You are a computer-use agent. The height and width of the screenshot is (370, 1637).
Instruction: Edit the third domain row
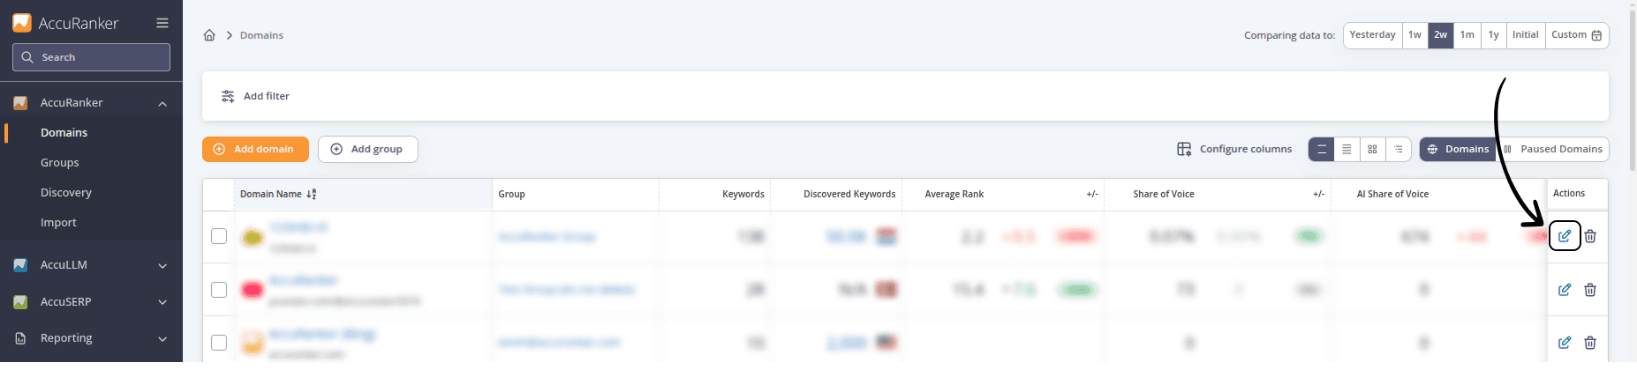click(1565, 343)
